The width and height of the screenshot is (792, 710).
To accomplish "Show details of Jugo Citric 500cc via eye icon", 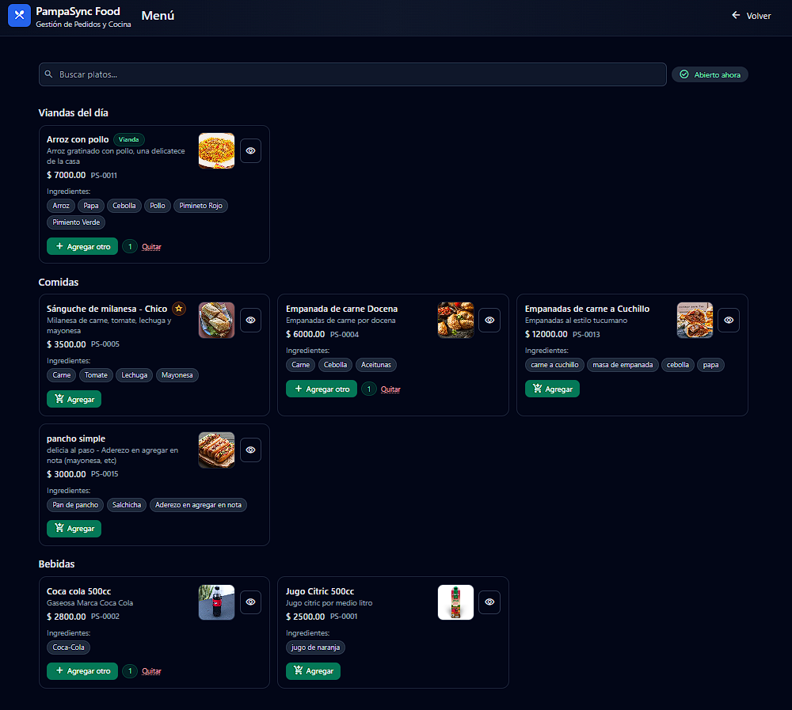I will pos(489,602).
